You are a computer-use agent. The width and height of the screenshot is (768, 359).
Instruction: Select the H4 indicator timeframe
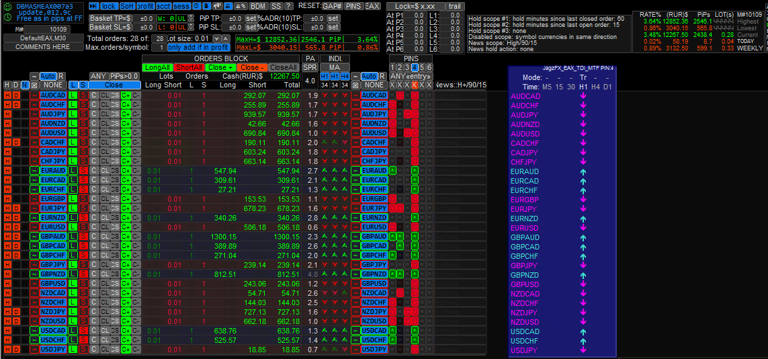(345, 77)
